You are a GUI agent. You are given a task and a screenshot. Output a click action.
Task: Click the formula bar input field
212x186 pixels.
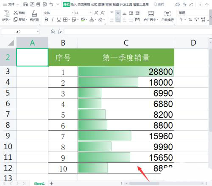point(138,32)
